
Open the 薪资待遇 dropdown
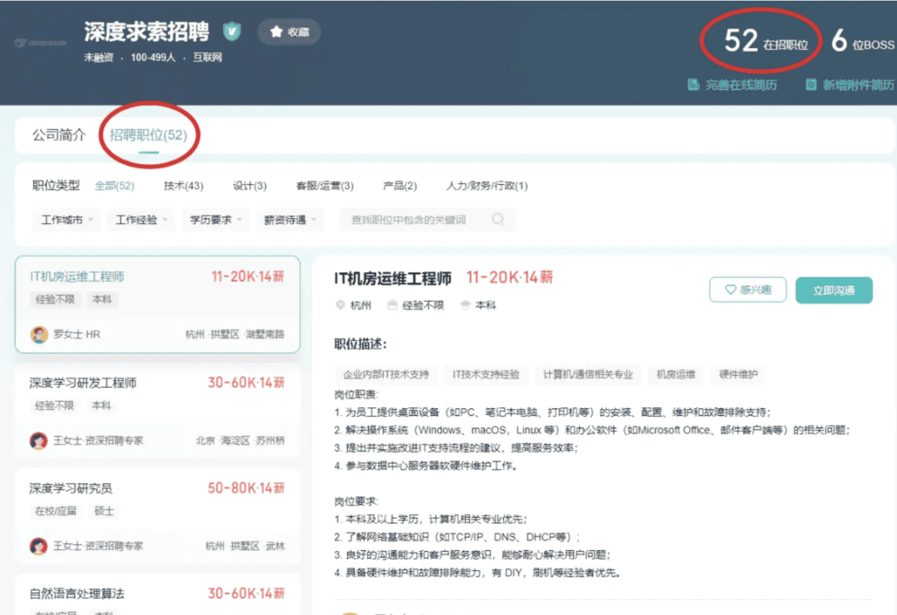coord(290,220)
